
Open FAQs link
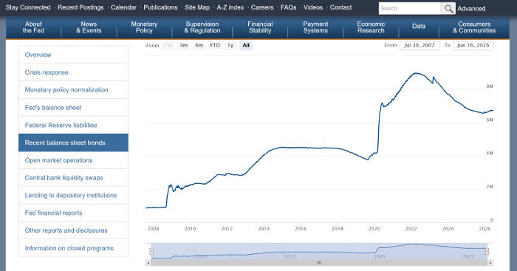[x=289, y=7]
